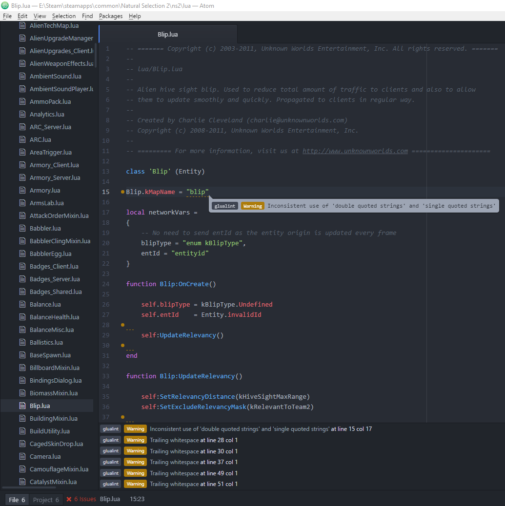
Task: Click the file icon beside CatalystMixin.lua
Action: (x=22, y=482)
